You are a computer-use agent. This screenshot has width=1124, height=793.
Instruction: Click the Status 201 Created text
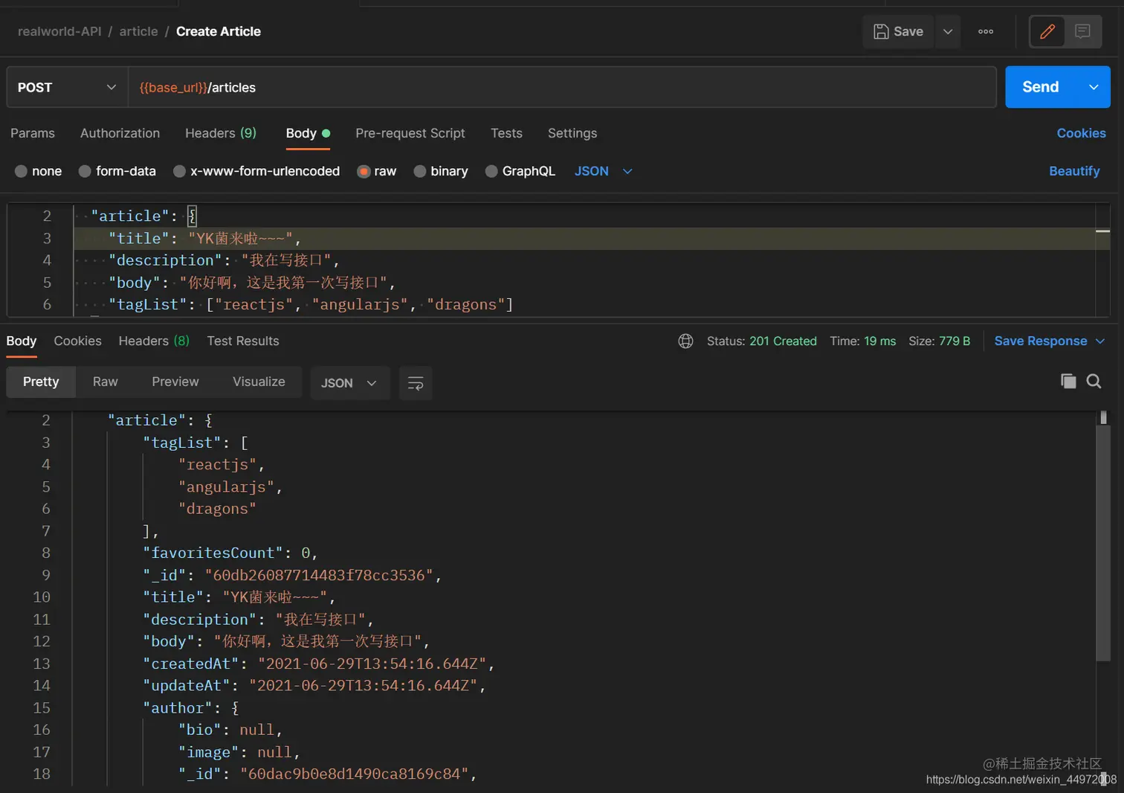coord(762,341)
